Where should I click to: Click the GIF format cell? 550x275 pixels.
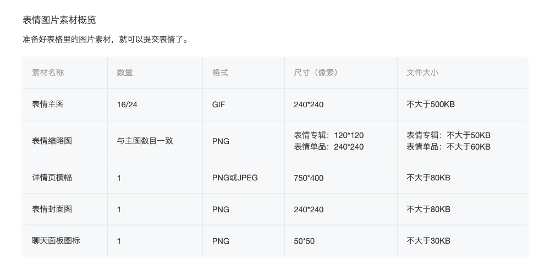click(x=218, y=105)
